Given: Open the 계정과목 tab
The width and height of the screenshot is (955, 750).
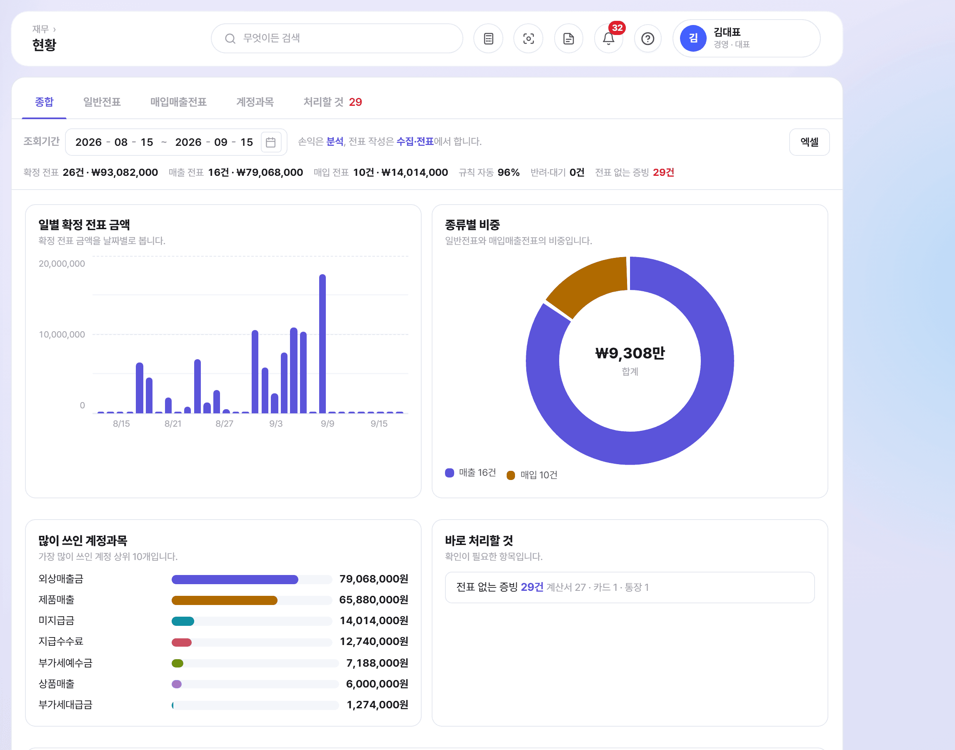Looking at the screenshot, I should point(255,102).
